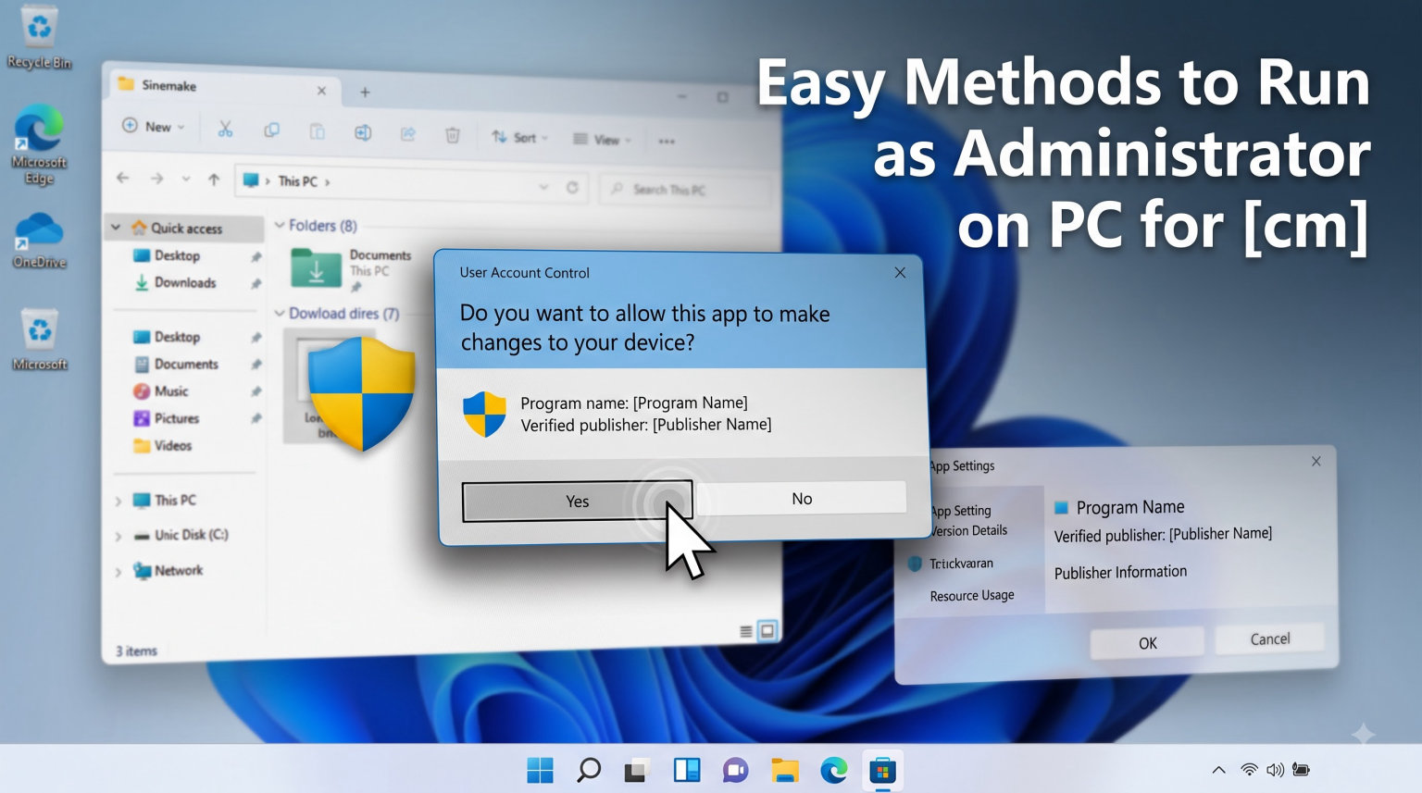Click the Share icon in Explorer toolbar

(x=407, y=134)
